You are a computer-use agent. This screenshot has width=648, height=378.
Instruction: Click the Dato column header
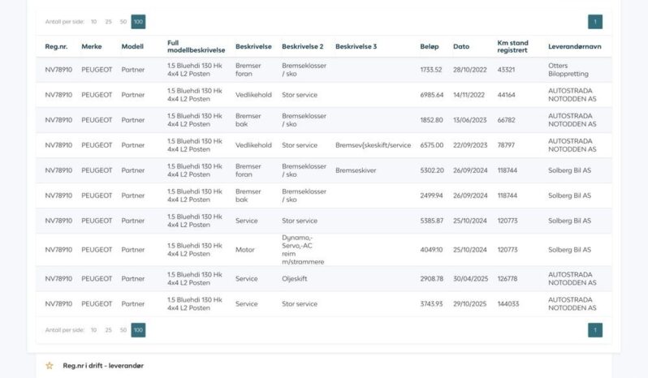click(460, 47)
